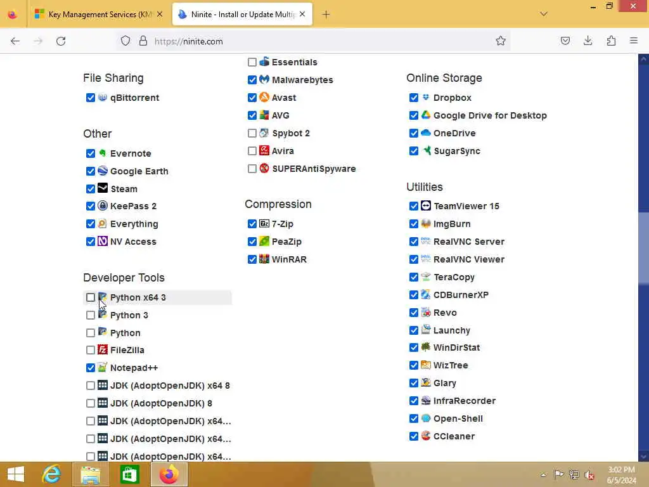Click the AVG logo icon
The width and height of the screenshot is (649, 487).
coord(264,115)
